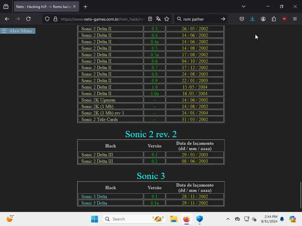This screenshot has width=302, height=226.
Task: Open Firefox application hamburger menu
Action: 295,19
